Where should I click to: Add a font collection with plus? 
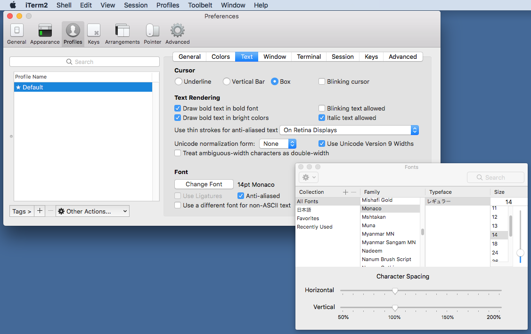[345, 192]
